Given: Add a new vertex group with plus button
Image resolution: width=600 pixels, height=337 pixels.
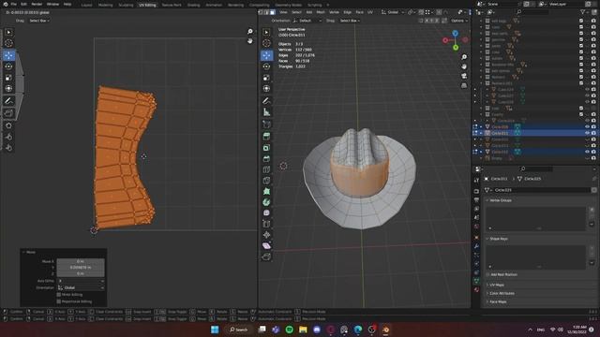Looking at the screenshot, I should (x=592, y=210).
